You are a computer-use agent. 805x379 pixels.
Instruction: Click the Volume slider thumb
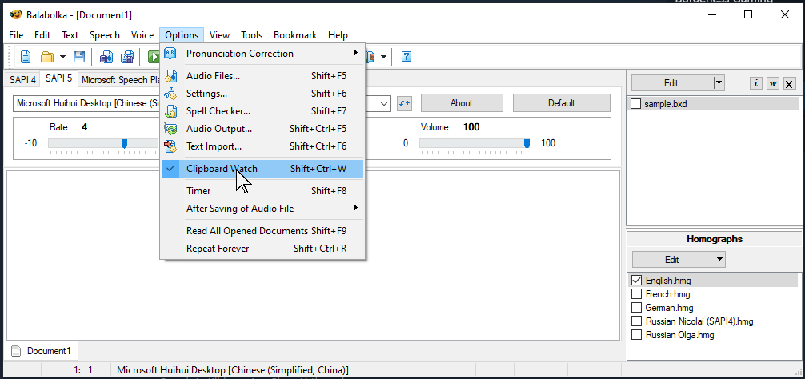(x=527, y=144)
